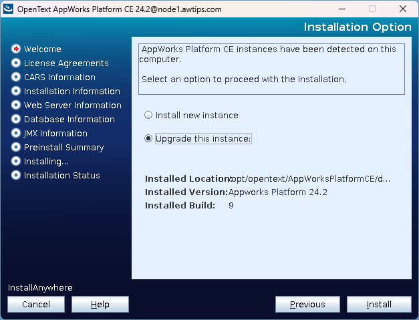Minimize the installer window
The height and width of the screenshot is (320, 419).
pos(341,9)
